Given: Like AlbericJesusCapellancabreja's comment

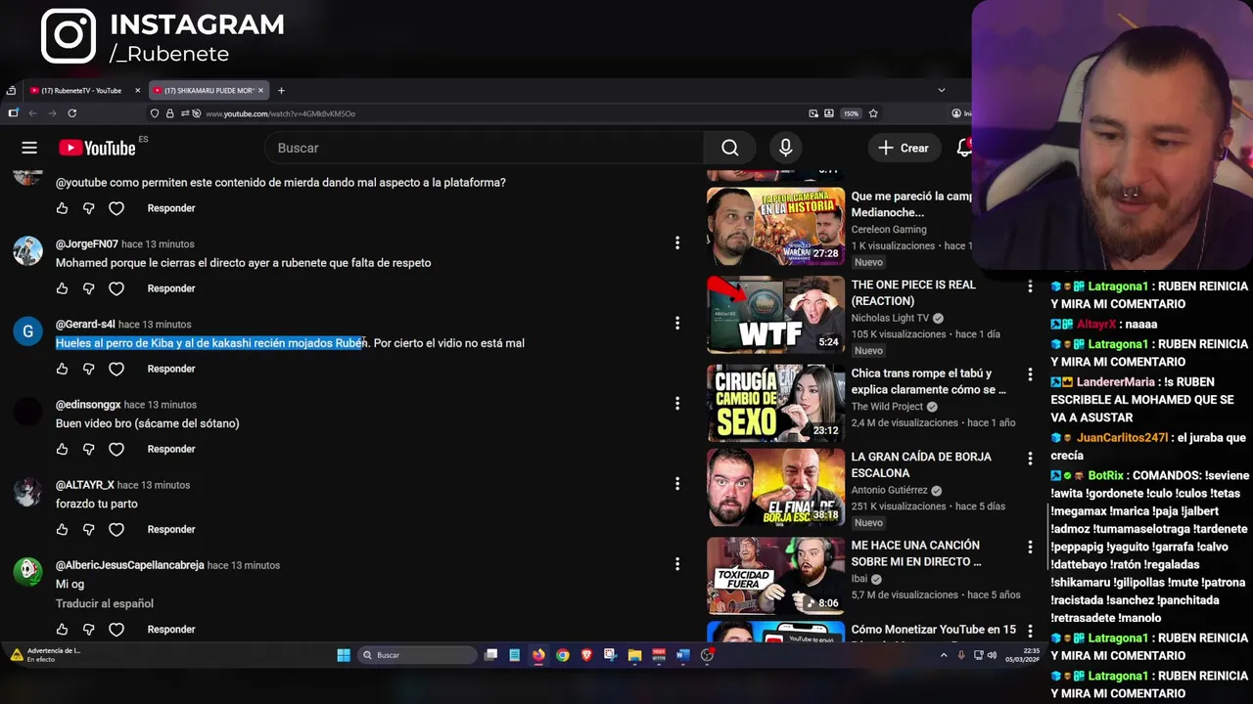Looking at the screenshot, I should click(62, 629).
